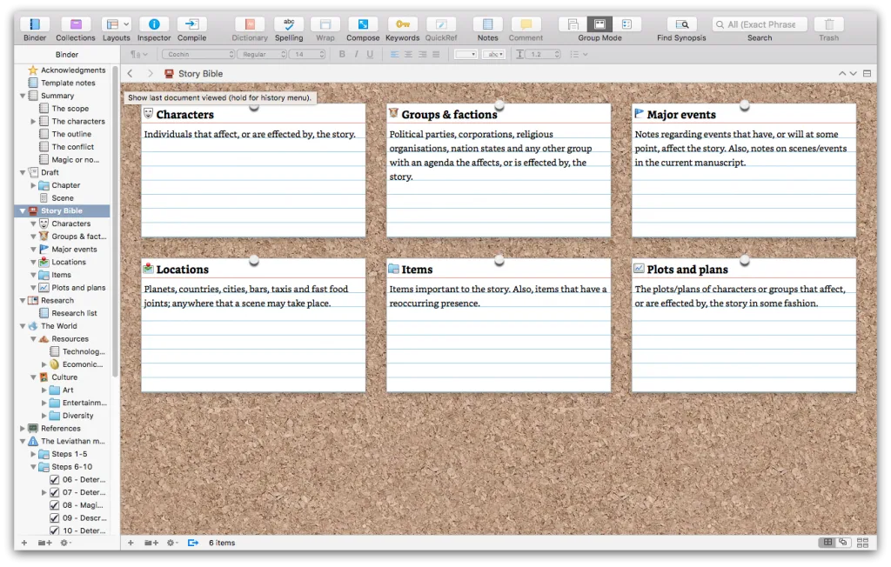Toggle underline formatting
891x567 pixels.
point(370,54)
